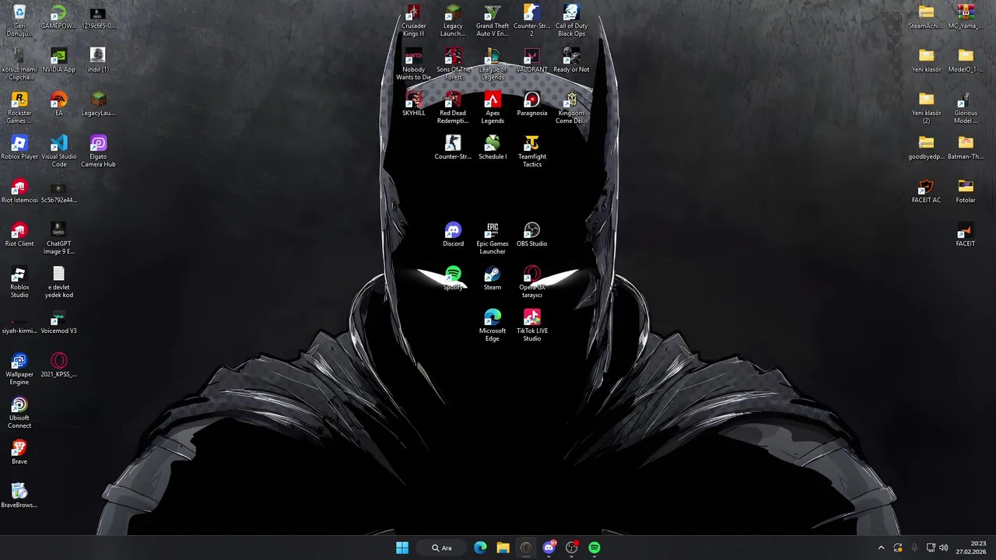Screen dimensions: 996x560
Task: Select Ready or Not desktop icon
Action: coord(571,61)
